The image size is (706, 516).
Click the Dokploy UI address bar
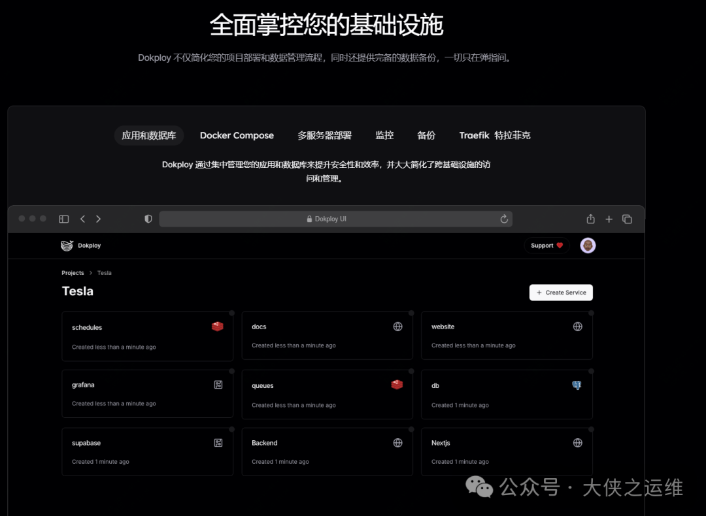click(335, 219)
